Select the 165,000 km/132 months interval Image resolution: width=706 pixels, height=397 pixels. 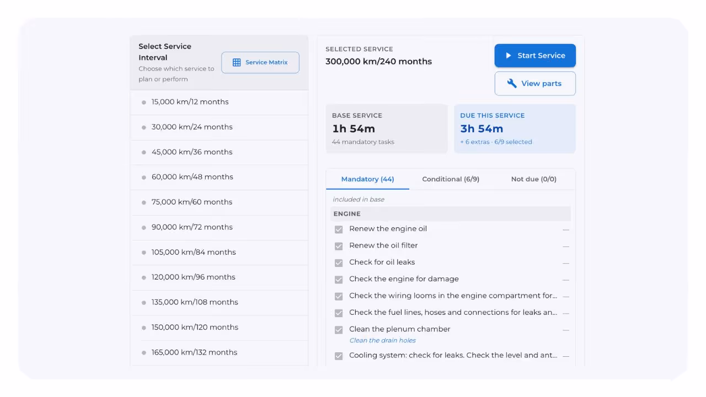coord(219,353)
